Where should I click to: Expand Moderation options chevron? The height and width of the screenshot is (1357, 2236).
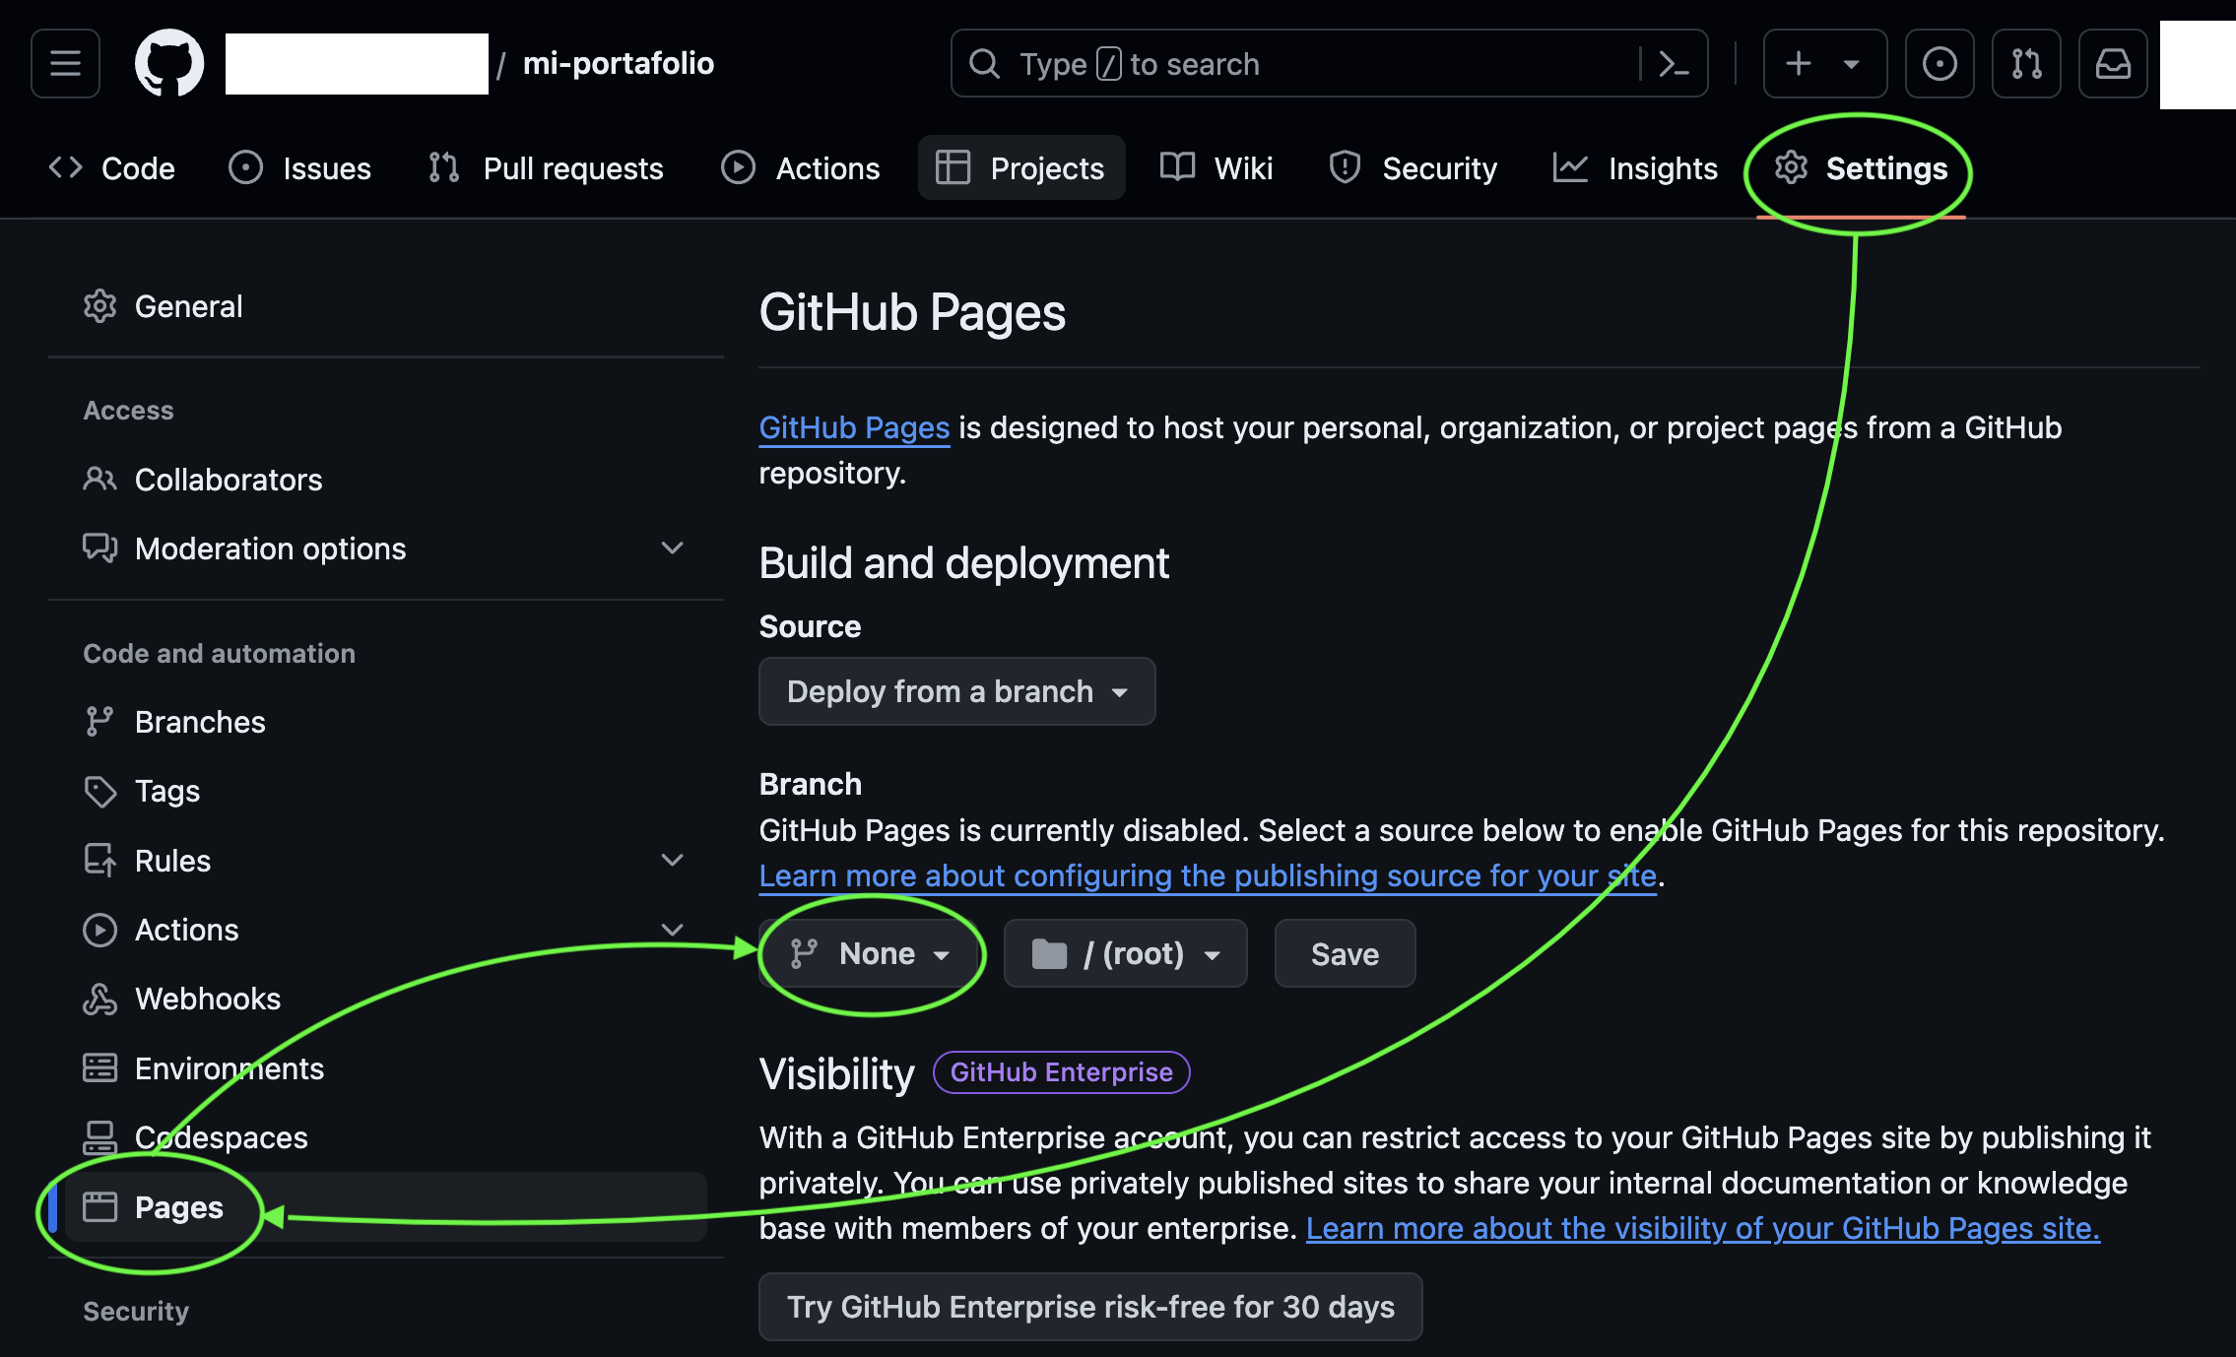pos(672,548)
